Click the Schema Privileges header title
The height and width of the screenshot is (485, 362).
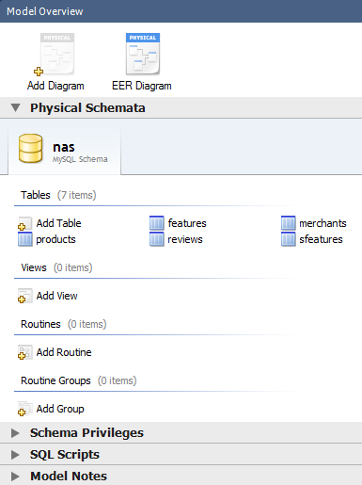click(87, 433)
